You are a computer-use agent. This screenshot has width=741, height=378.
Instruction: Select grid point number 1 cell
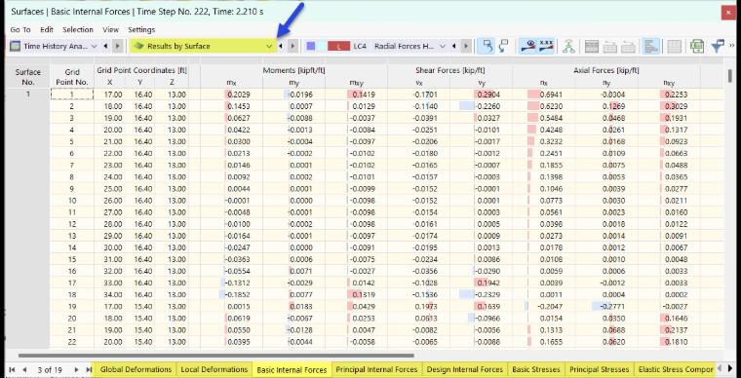point(72,94)
